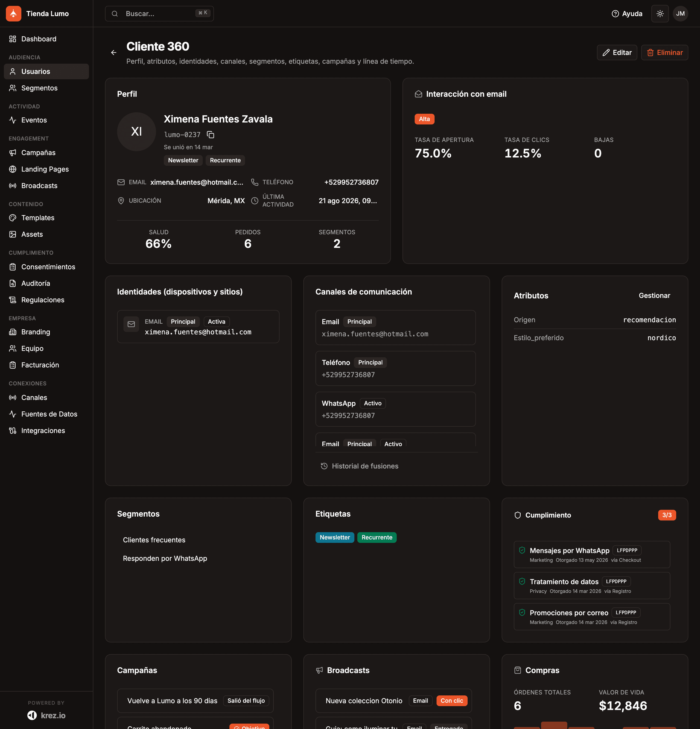
Task: Open Eventos in the sidebar
Action: pyautogui.click(x=46, y=120)
